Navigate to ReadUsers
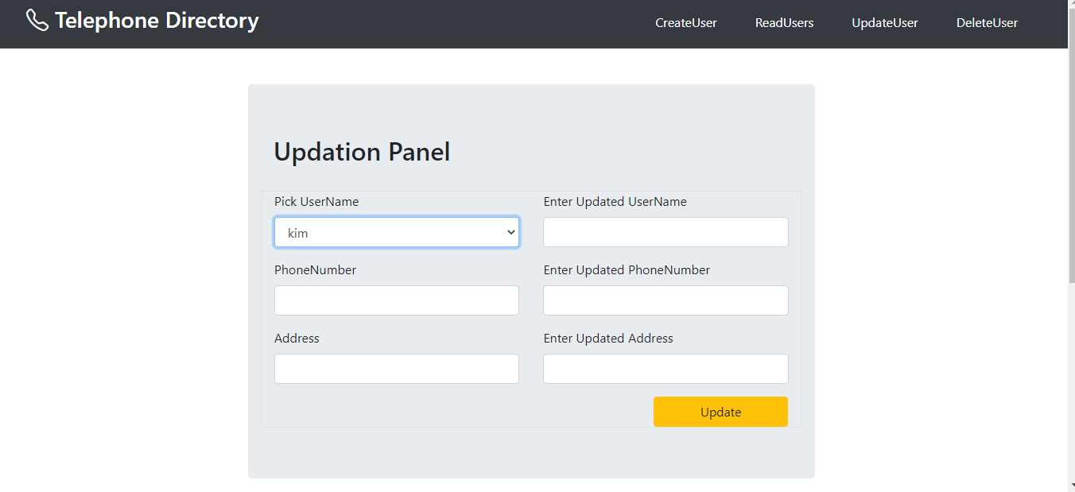Screen dimensions: 1075x492 click(x=784, y=23)
